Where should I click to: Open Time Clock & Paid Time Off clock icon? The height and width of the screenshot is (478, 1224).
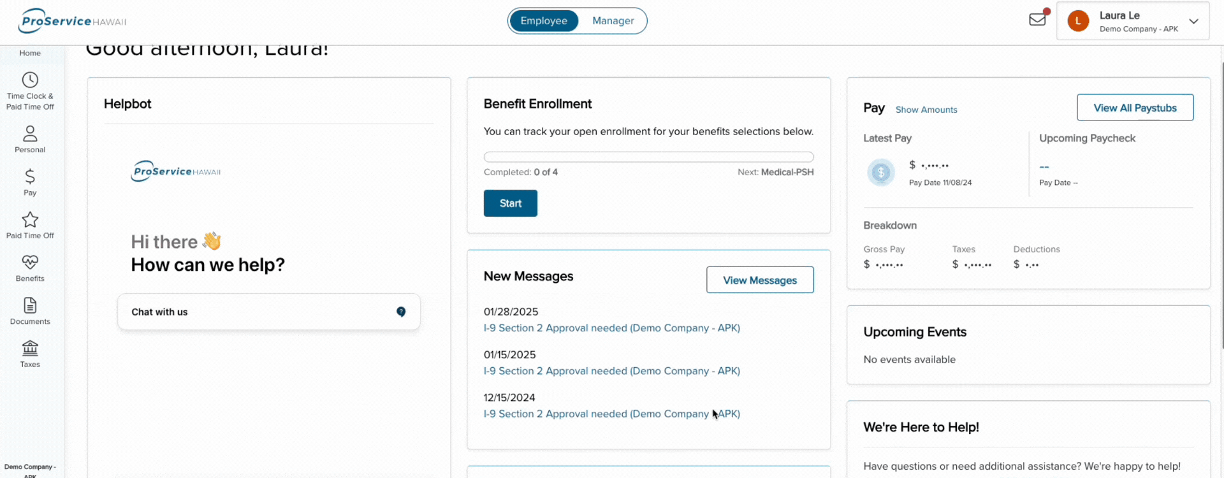click(x=30, y=80)
